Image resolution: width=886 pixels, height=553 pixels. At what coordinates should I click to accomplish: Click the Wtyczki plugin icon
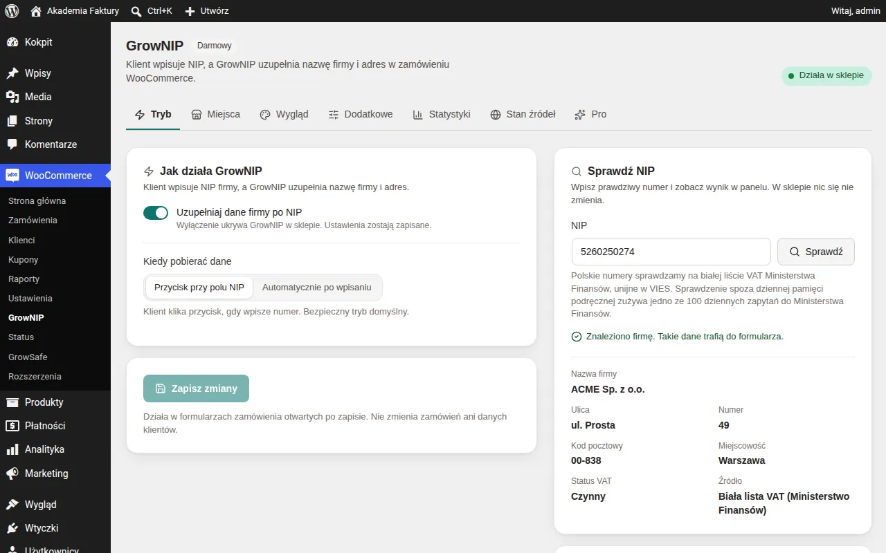(x=12, y=528)
